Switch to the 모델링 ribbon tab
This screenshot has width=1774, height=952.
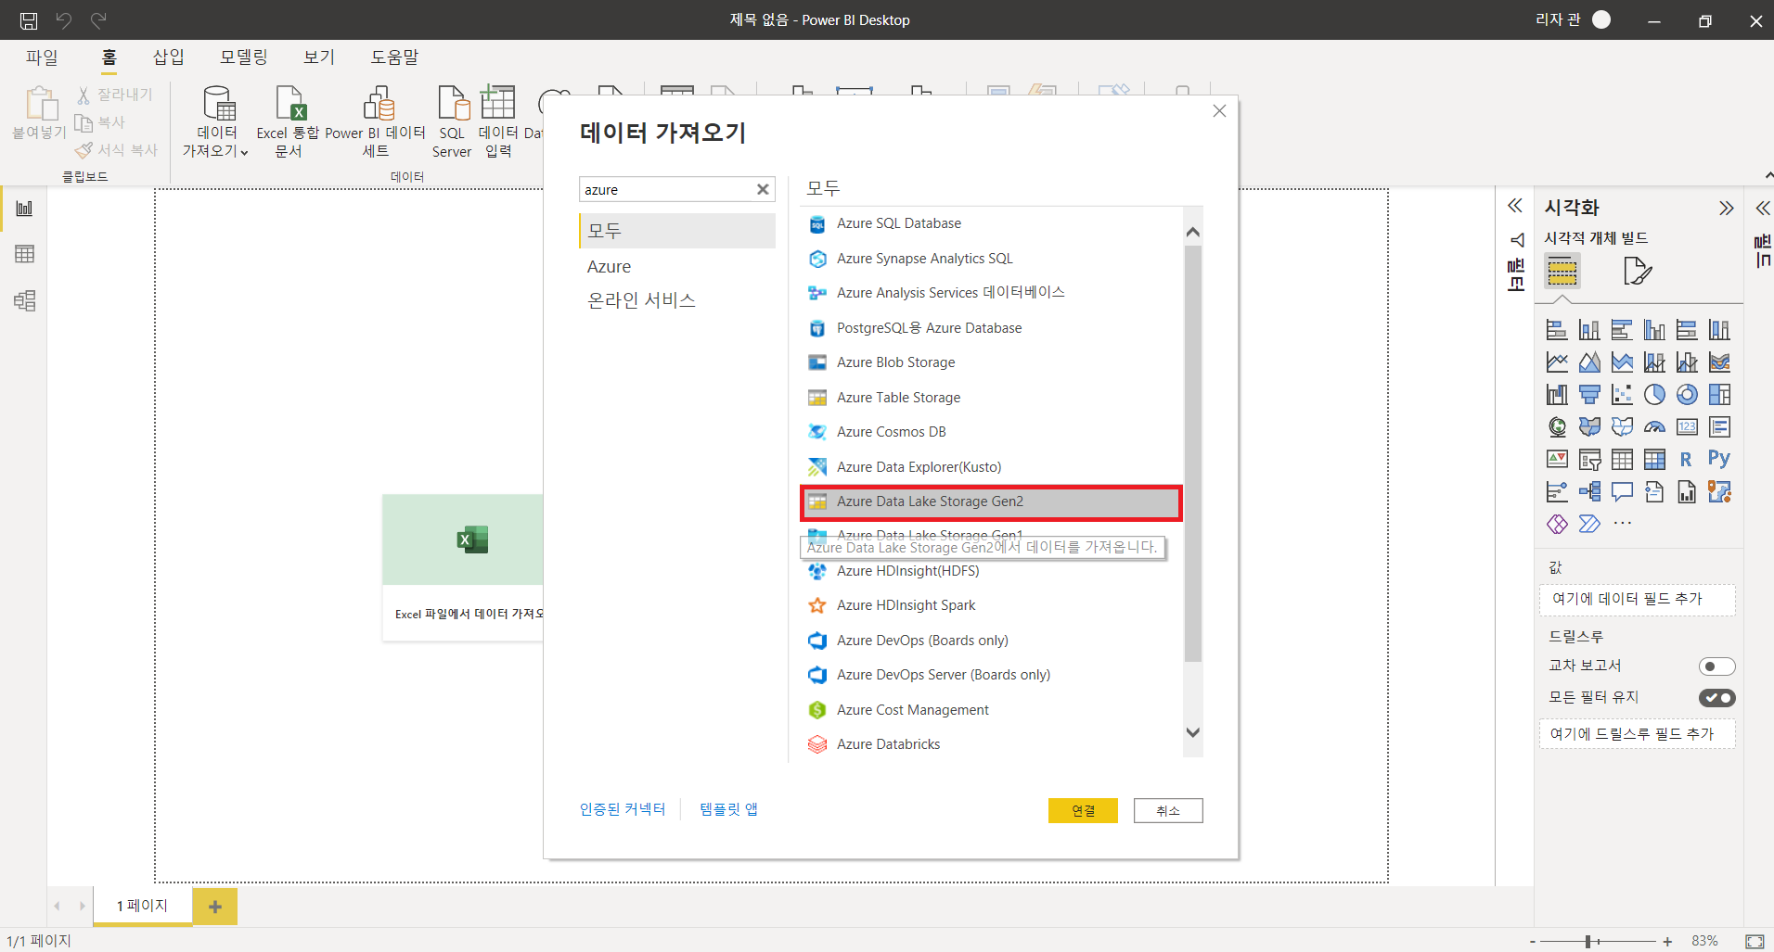click(243, 57)
